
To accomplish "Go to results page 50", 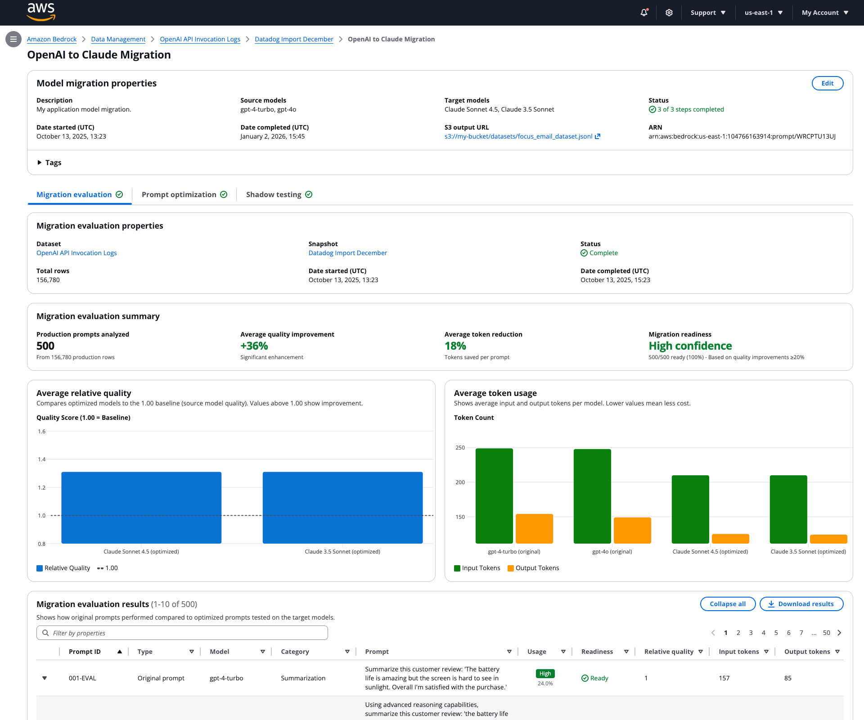I will click(827, 633).
